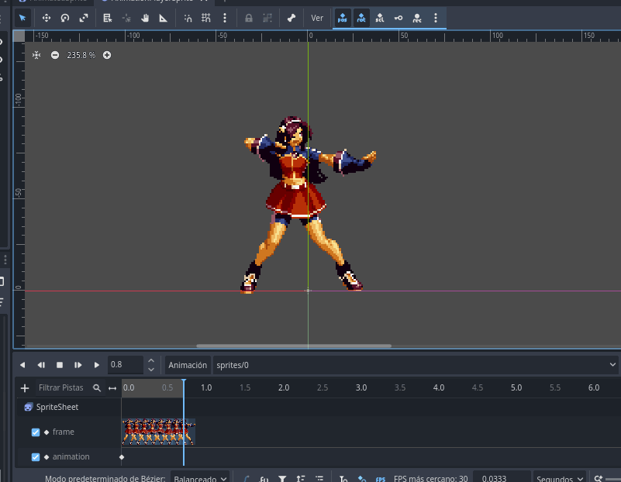
Task: Lock the selected node
Action: [248, 18]
